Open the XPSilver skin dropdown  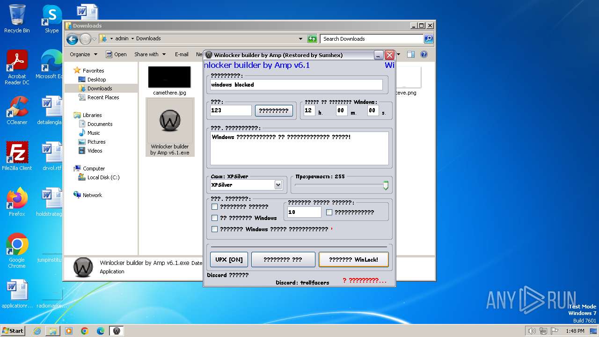click(x=278, y=185)
